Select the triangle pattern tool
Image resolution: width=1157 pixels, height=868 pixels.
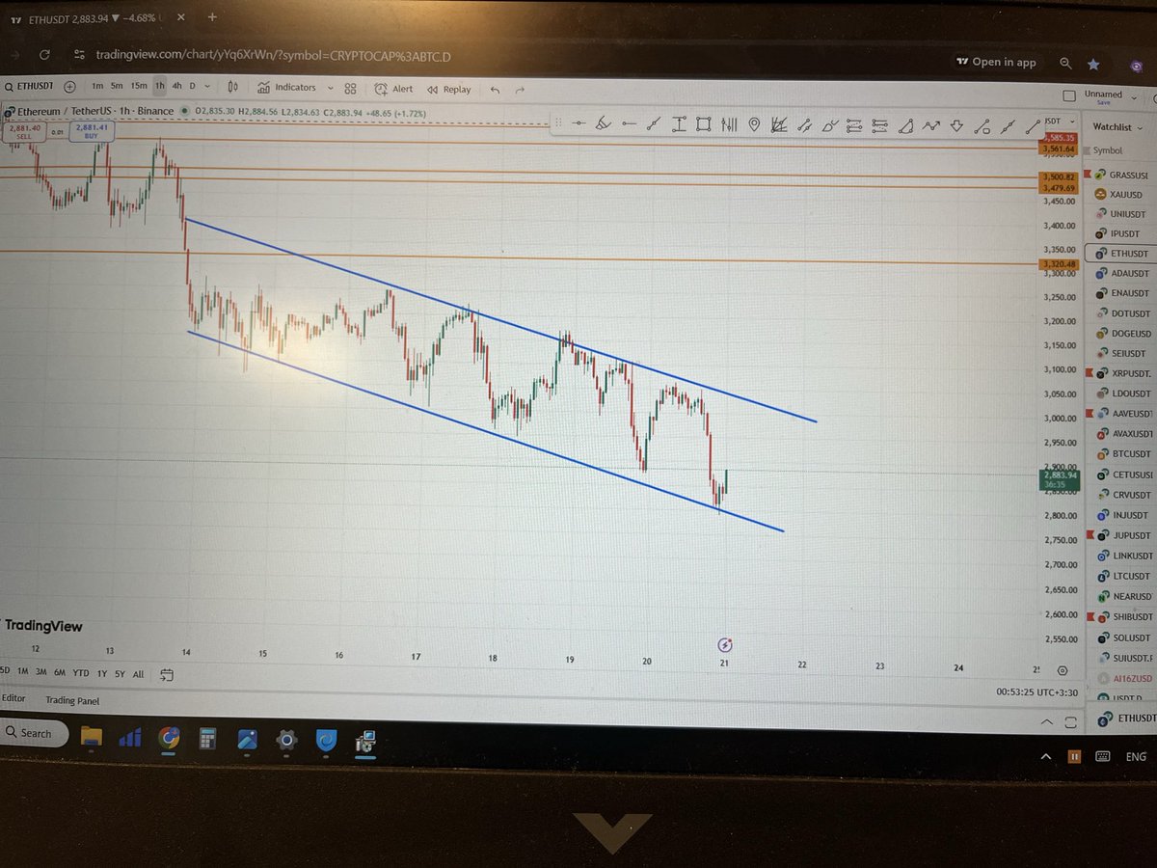tap(905, 125)
